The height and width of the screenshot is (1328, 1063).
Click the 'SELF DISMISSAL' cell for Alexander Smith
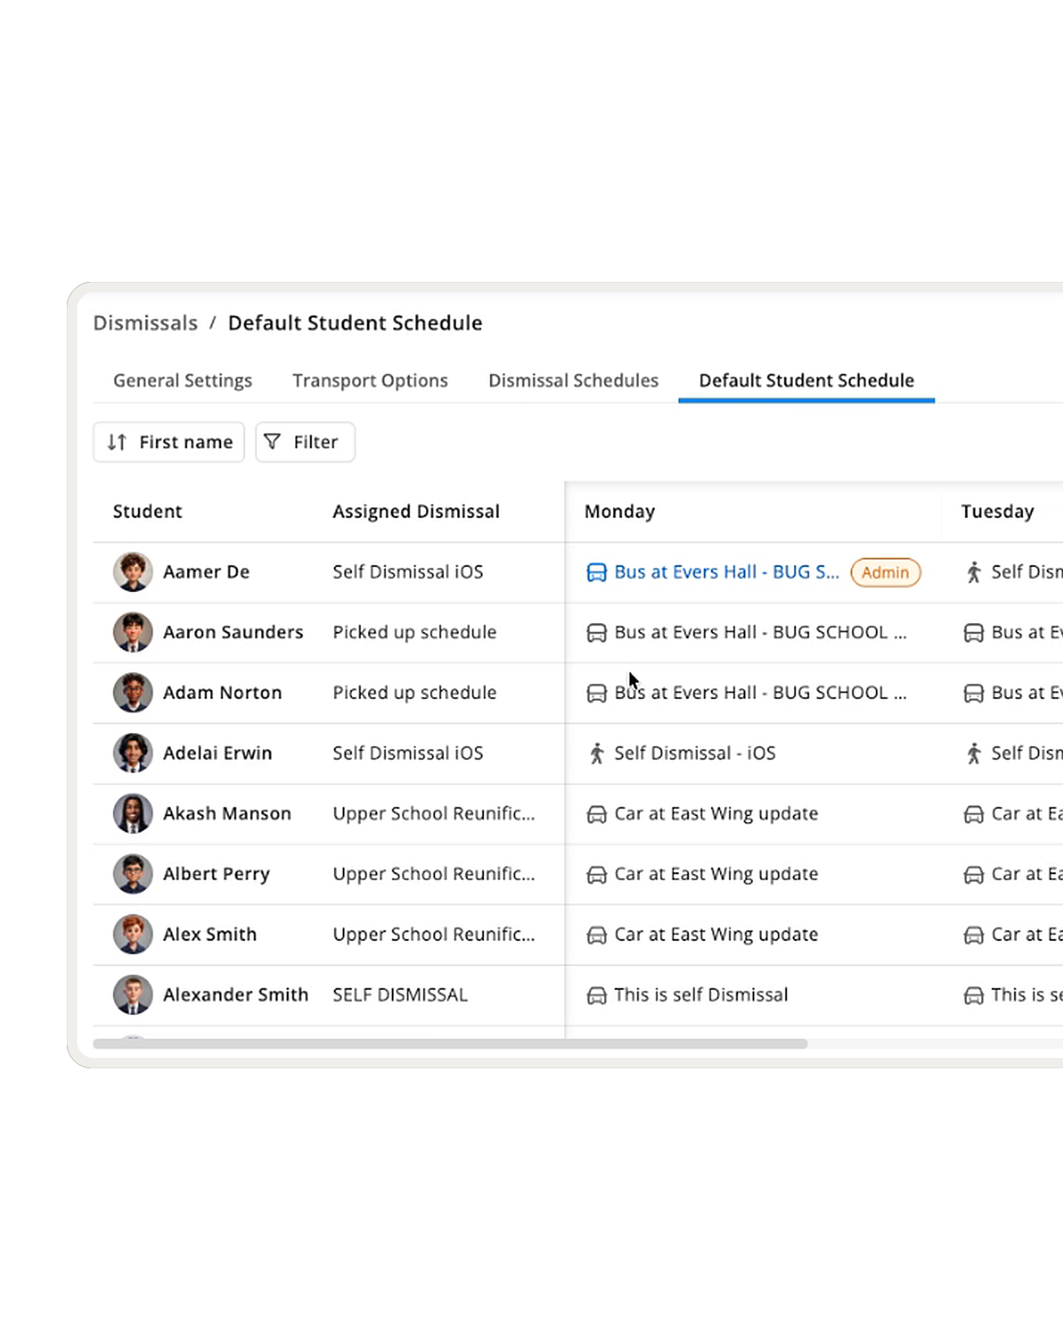pos(400,995)
